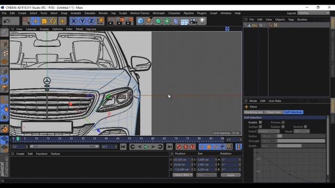Select the Soft Selection tab
Image resolution: width=335 pixels, height=188 pixels.
[293, 112]
